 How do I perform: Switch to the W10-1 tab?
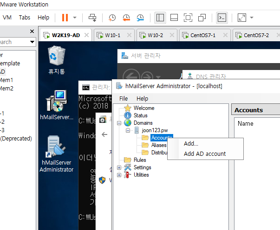click(x=112, y=35)
